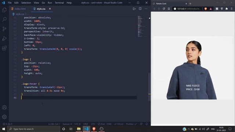
Task: Change the Spaces: 4 indentation setting
Action: (x=67, y=124)
